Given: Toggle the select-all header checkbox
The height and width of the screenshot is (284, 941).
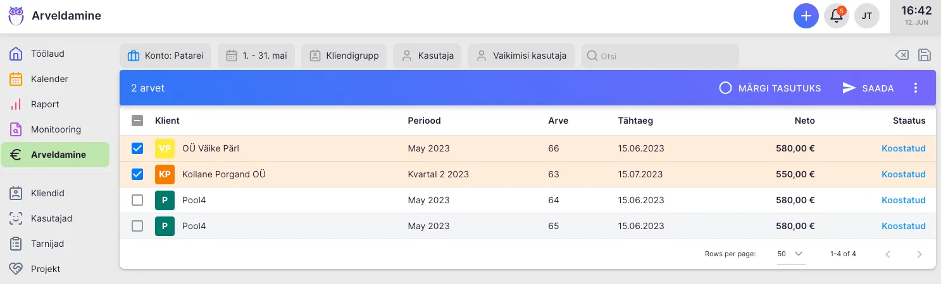Looking at the screenshot, I should tap(137, 121).
